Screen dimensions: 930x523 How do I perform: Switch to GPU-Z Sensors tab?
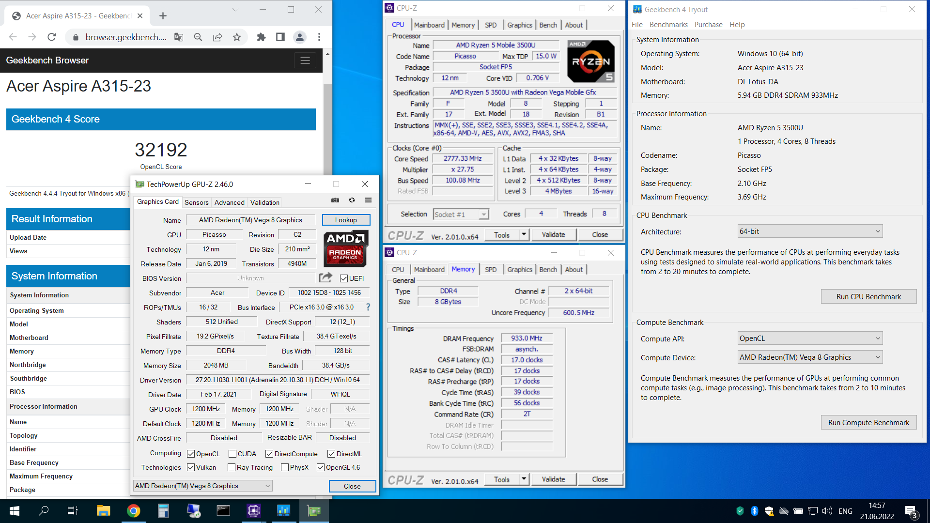(x=196, y=202)
